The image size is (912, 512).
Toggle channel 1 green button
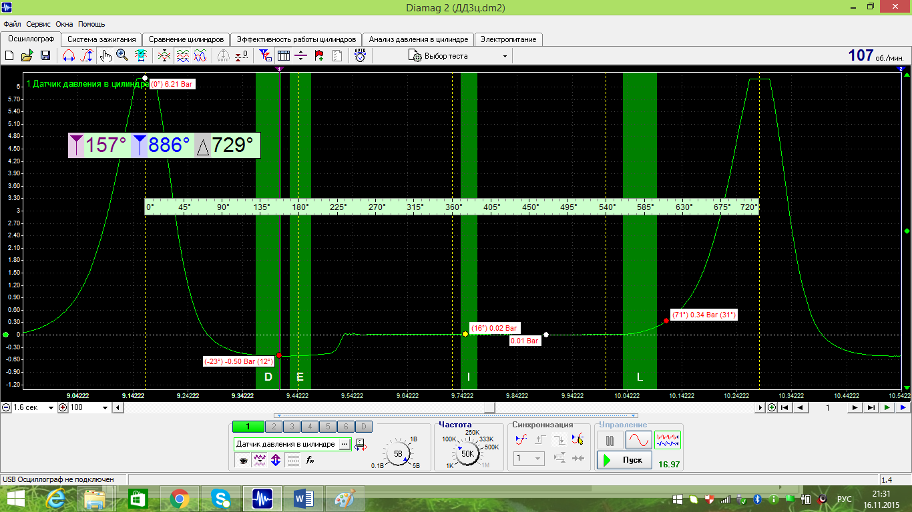247,427
